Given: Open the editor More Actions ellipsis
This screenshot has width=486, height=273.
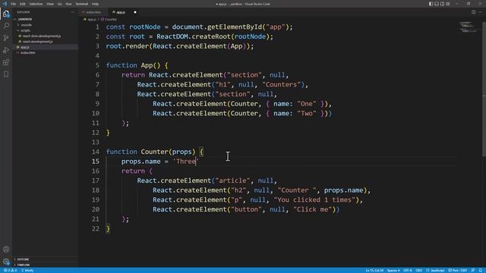Looking at the screenshot, I should pyautogui.click(x=480, y=12).
